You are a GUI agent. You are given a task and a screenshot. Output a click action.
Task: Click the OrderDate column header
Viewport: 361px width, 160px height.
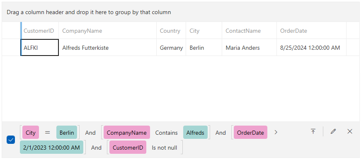coord(312,30)
